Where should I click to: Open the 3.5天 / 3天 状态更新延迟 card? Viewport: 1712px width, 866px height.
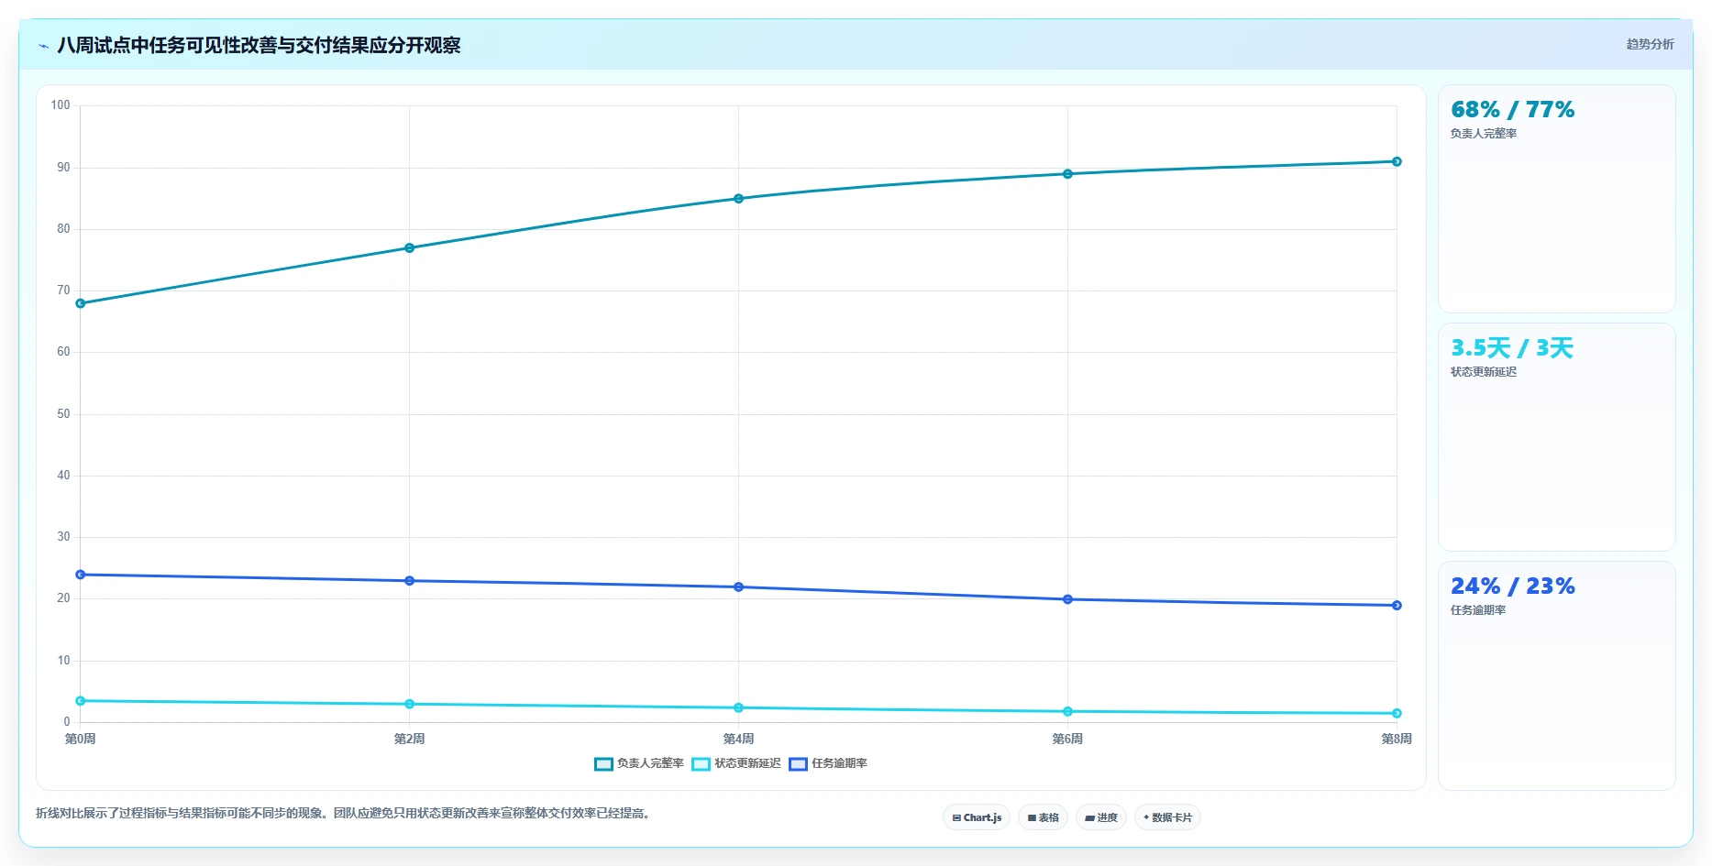(1556, 437)
